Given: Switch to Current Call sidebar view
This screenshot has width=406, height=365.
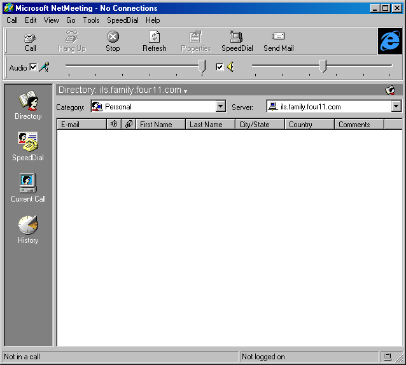Looking at the screenshot, I should 28,188.
